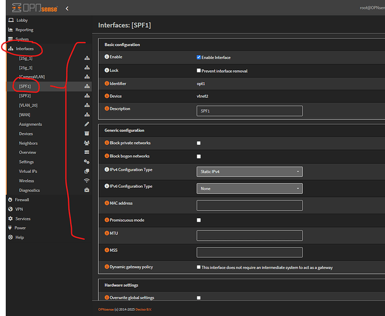Click the info icon next to MAC address
The height and width of the screenshot is (316, 385).
(x=106, y=203)
